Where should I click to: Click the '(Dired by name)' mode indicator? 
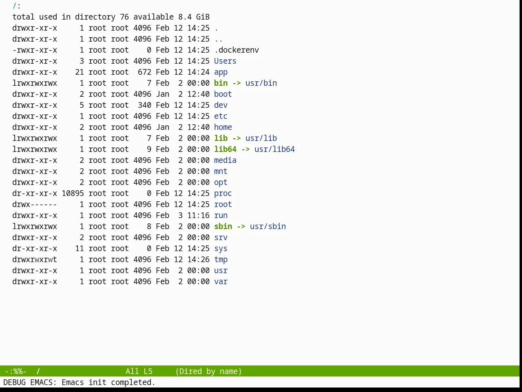point(208,371)
